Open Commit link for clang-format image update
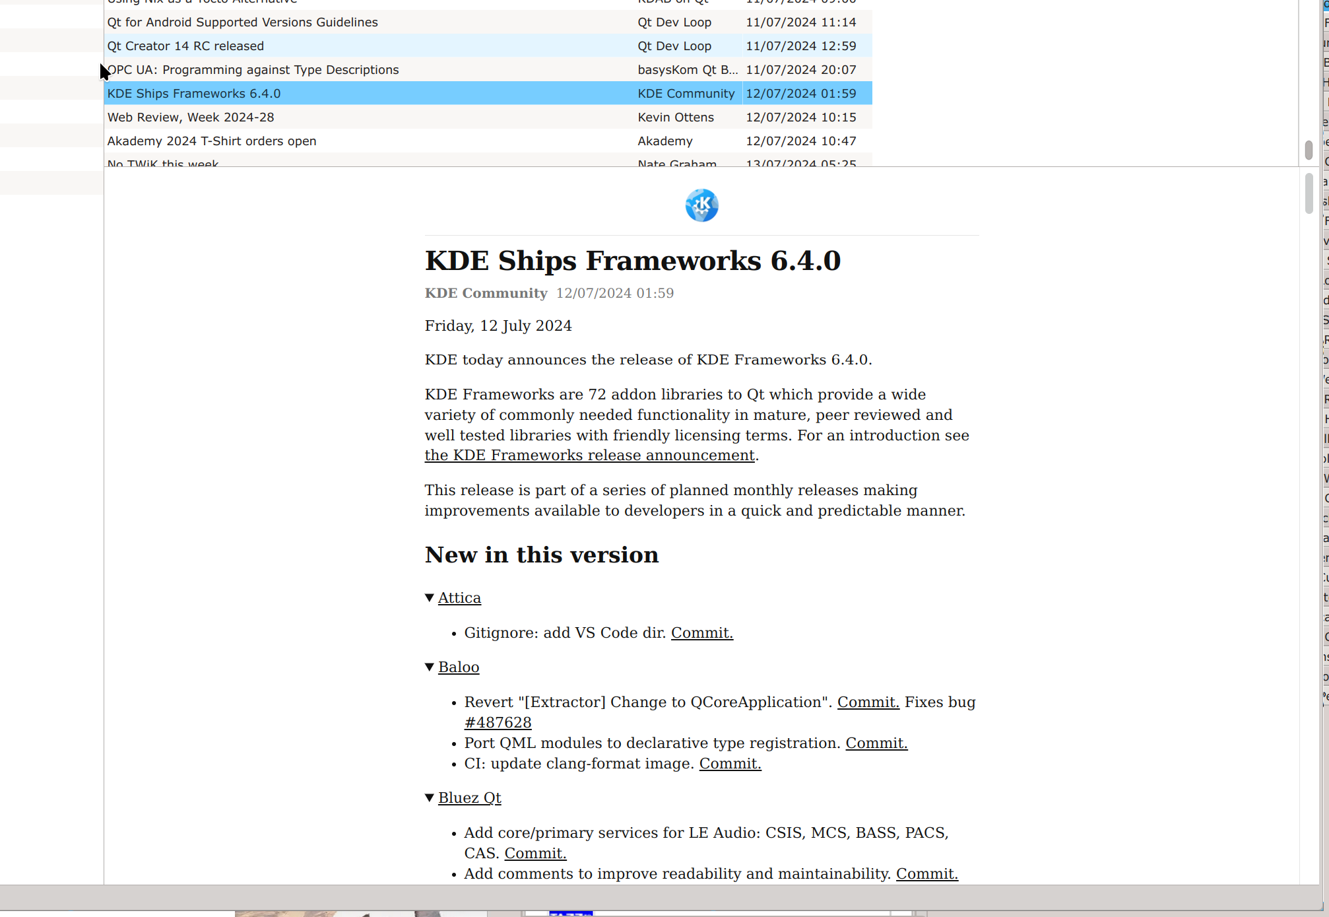Image resolution: width=1329 pixels, height=917 pixels. tap(730, 764)
